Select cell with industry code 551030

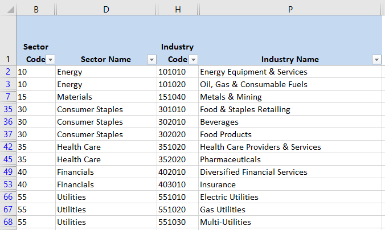pyautogui.click(x=178, y=222)
